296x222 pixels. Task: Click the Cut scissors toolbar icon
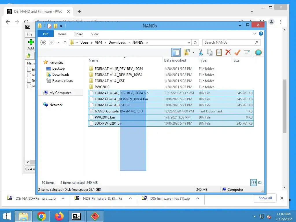(201, 52)
